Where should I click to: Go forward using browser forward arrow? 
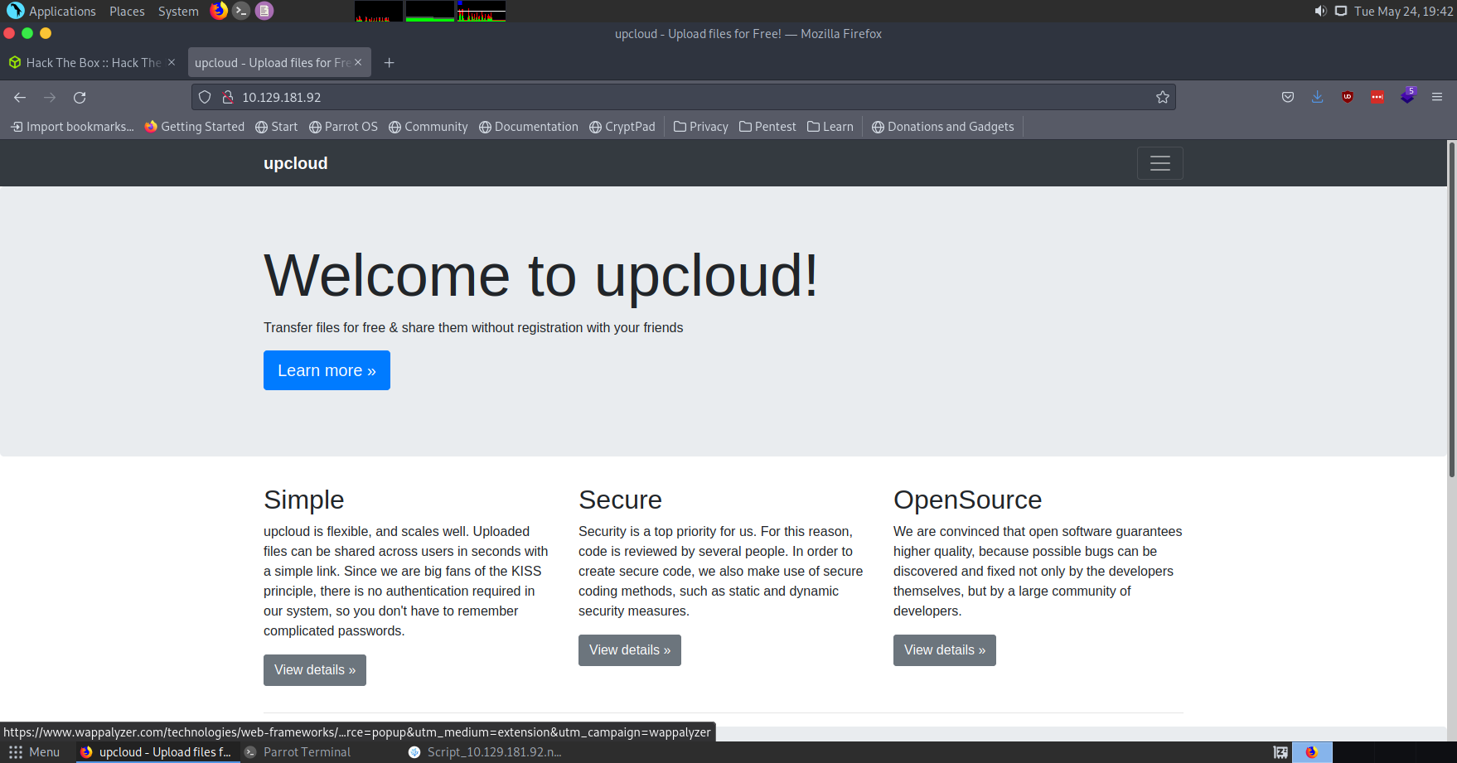click(x=50, y=98)
